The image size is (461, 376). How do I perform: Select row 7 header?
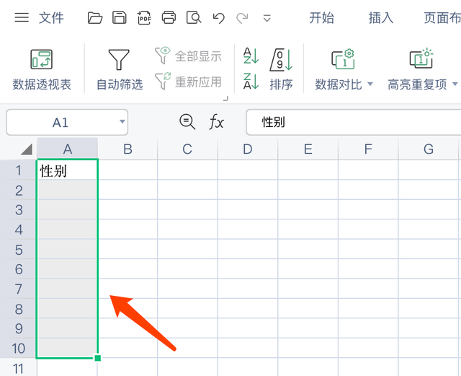point(19,289)
